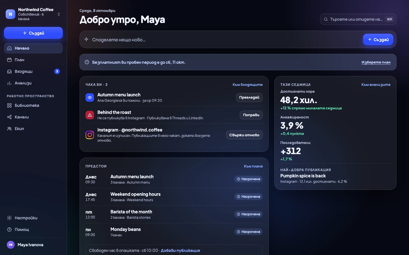Open the 'Weekend opening hours' upcoming post
409x255 pixels.
pyautogui.click(x=174, y=197)
